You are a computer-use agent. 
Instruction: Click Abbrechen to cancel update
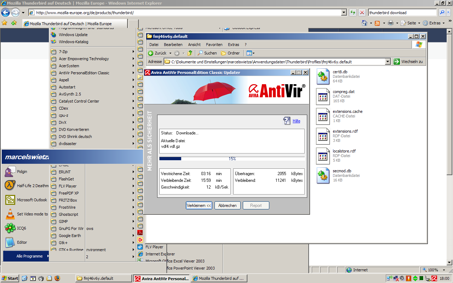(x=228, y=206)
